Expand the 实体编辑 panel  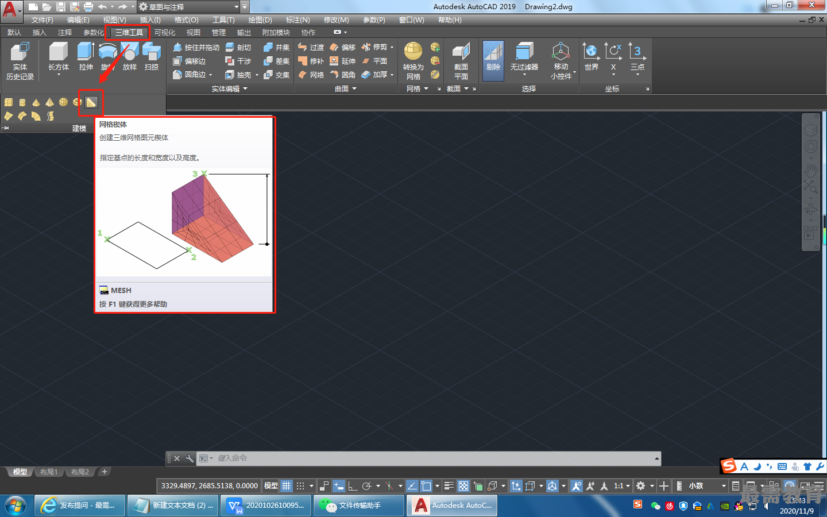tap(229, 88)
